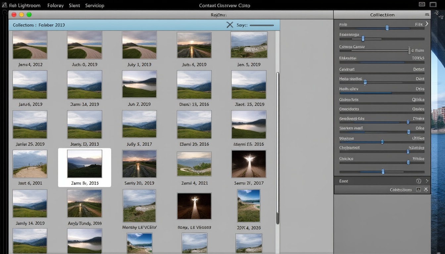The width and height of the screenshot is (445, 254).
Task: Click the window title Contael Clastevew Coito
Action: tap(224, 5)
